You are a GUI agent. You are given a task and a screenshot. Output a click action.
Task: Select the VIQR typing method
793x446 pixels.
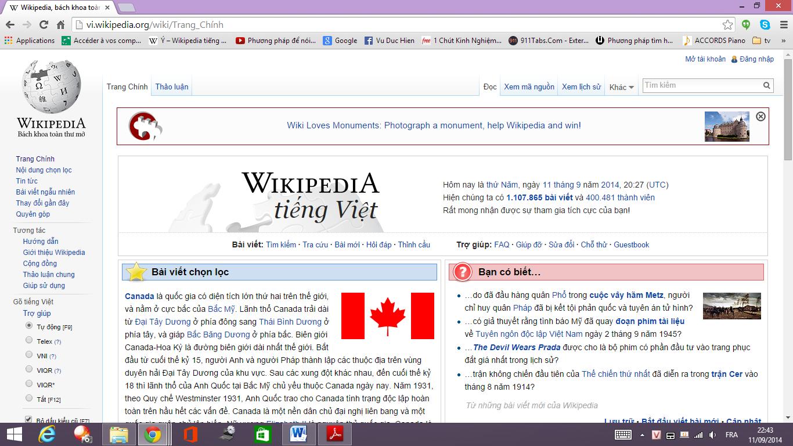[29, 369]
